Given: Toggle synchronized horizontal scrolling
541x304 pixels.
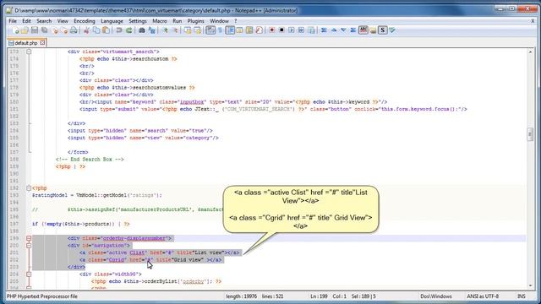Looking at the screenshot, I should 197,30.
